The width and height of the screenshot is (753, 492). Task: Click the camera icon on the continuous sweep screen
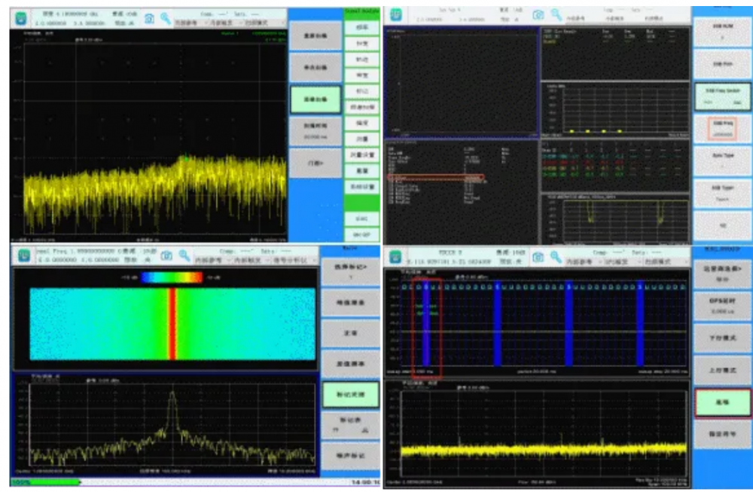coord(149,17)
